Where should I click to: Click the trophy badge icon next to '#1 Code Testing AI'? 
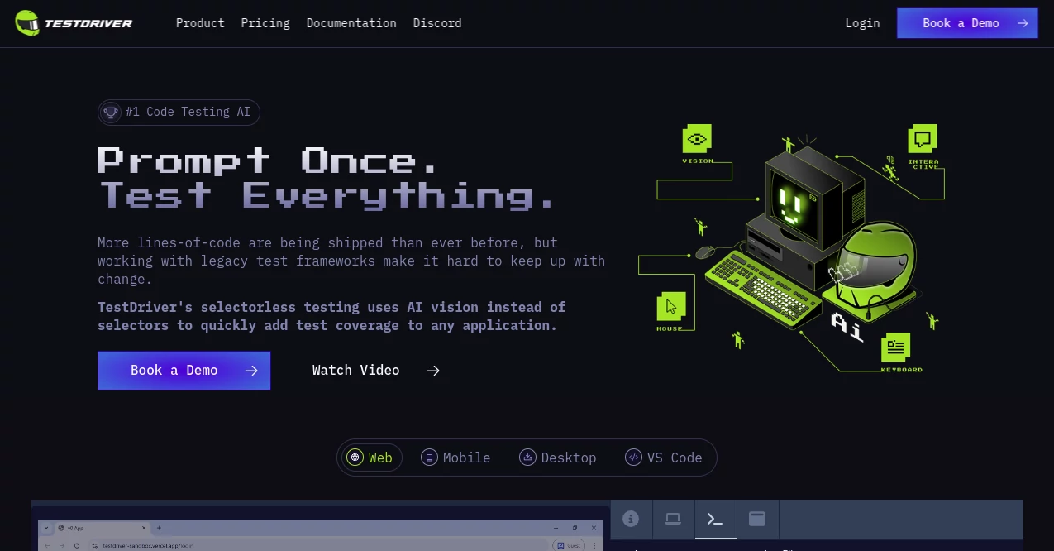point(111,112)
